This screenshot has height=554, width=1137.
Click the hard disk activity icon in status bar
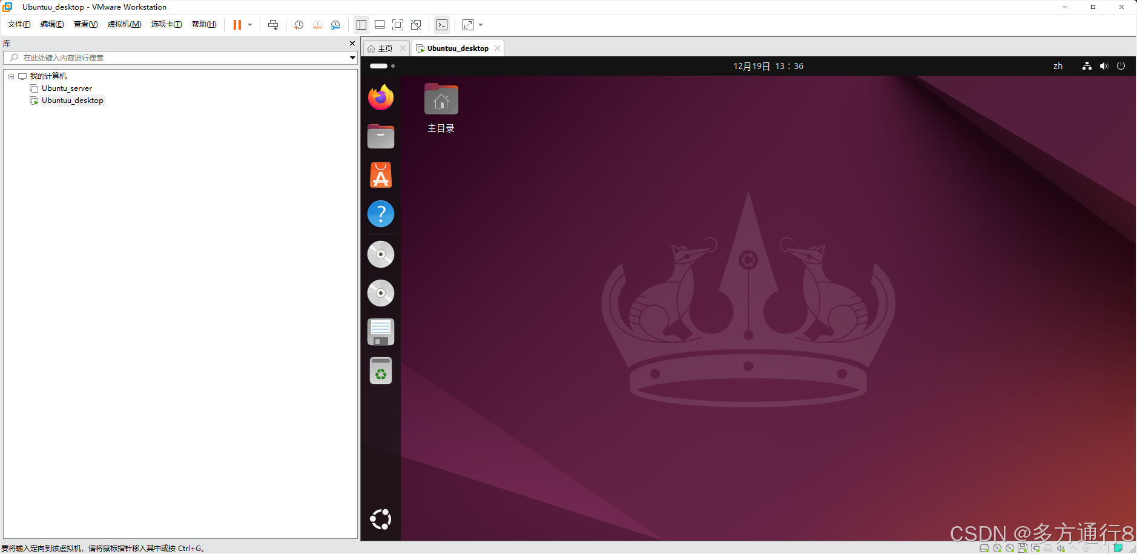point(984,549)
